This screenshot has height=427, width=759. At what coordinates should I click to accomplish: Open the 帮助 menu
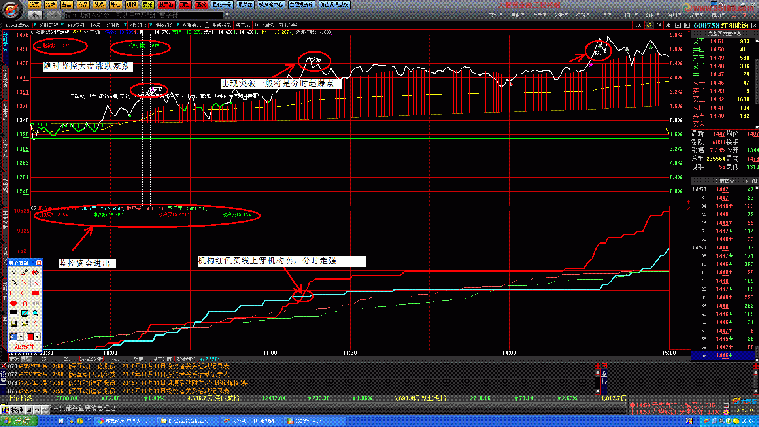(718, 15)
